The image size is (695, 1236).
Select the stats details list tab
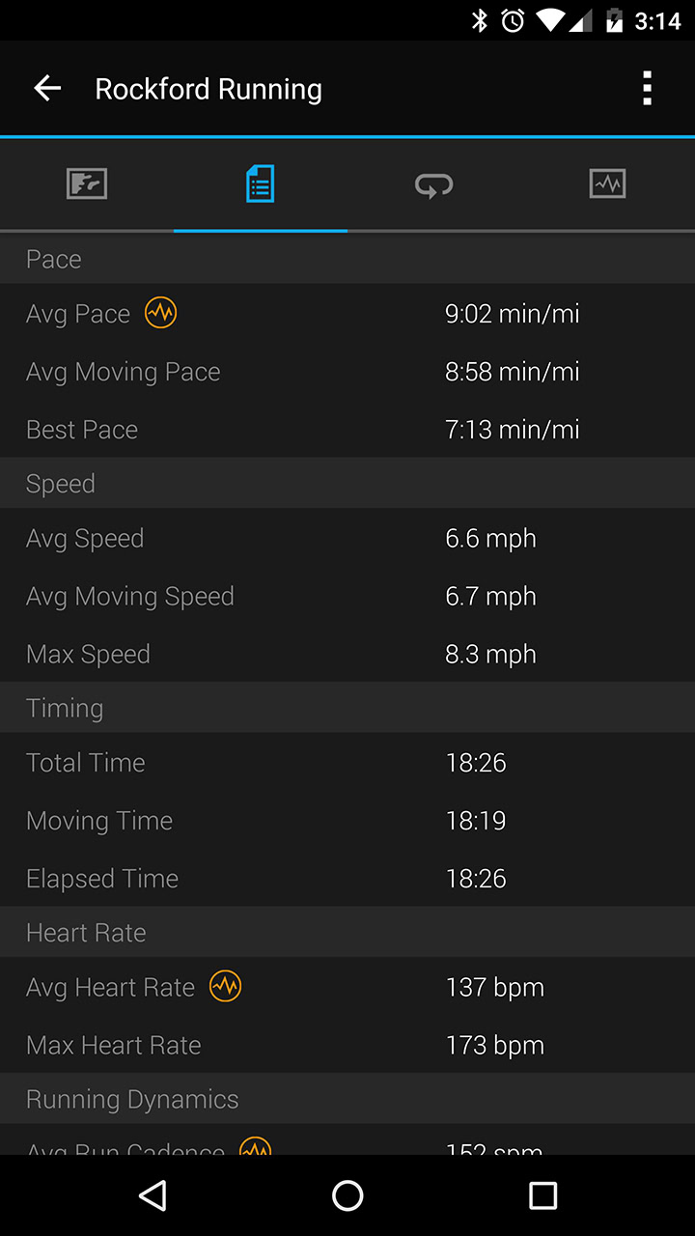pyautogui.click(x=260, y=183)
